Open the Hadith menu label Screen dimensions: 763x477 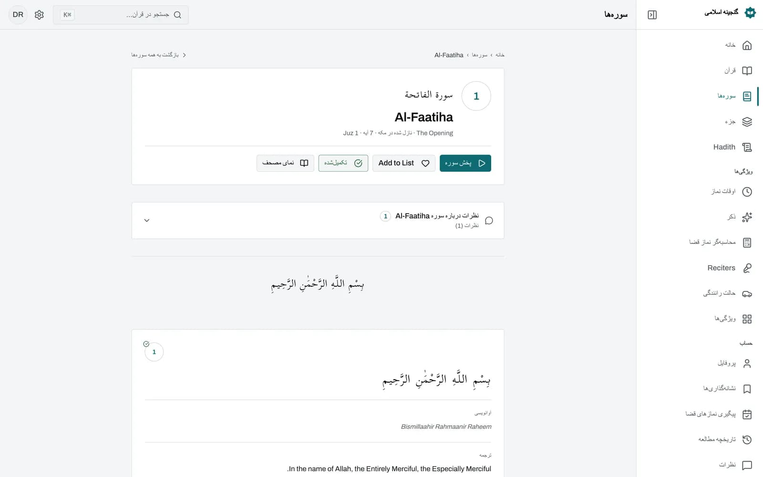coord(724,147)
